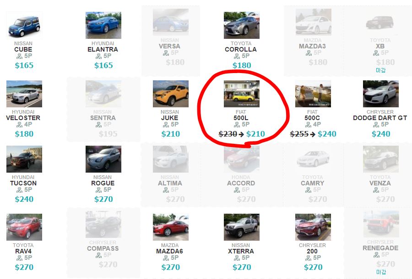
Task: Click the passenger icon beside Juke 5P
Action: tap(166, 125)
